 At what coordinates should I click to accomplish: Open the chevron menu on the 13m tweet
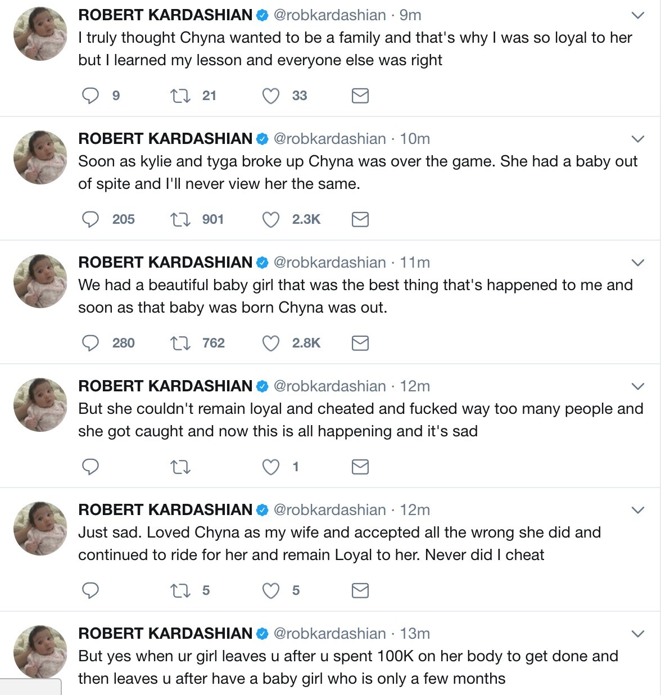[637, 634]
